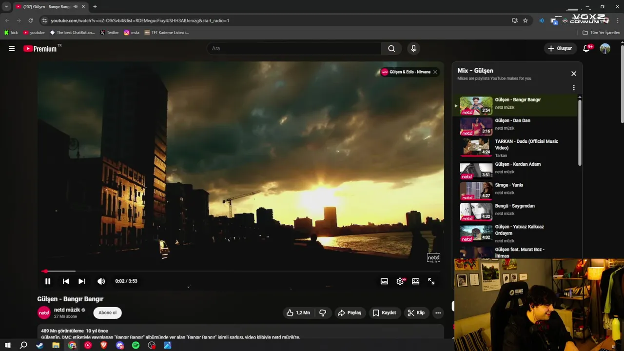Like the video with 1,2 Mn likes

pyautogui.click(x=298, y=313)
